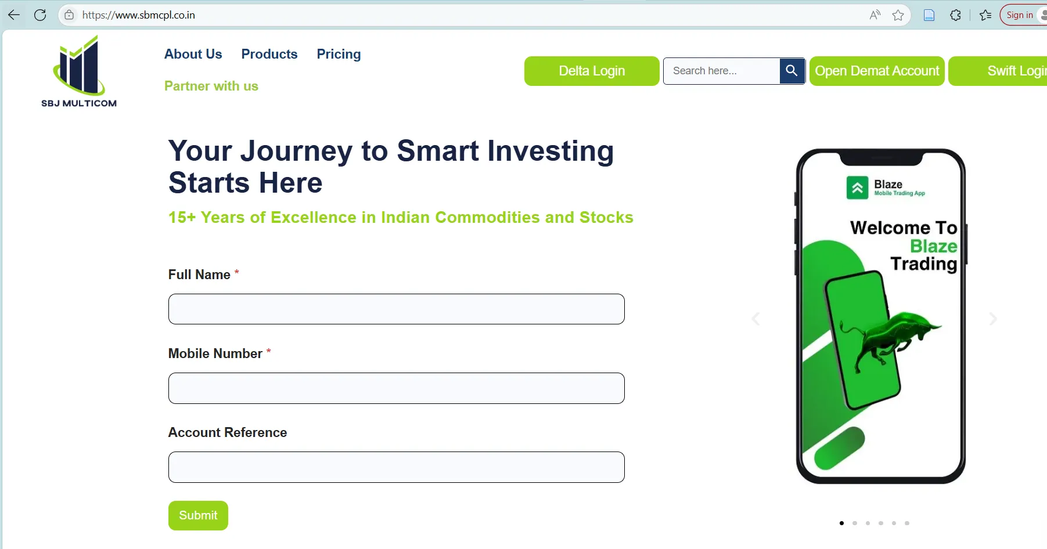Viewport: 1047px width, 549px height.
Task: Open the Products menu
Action: click(x=269, y=54)
